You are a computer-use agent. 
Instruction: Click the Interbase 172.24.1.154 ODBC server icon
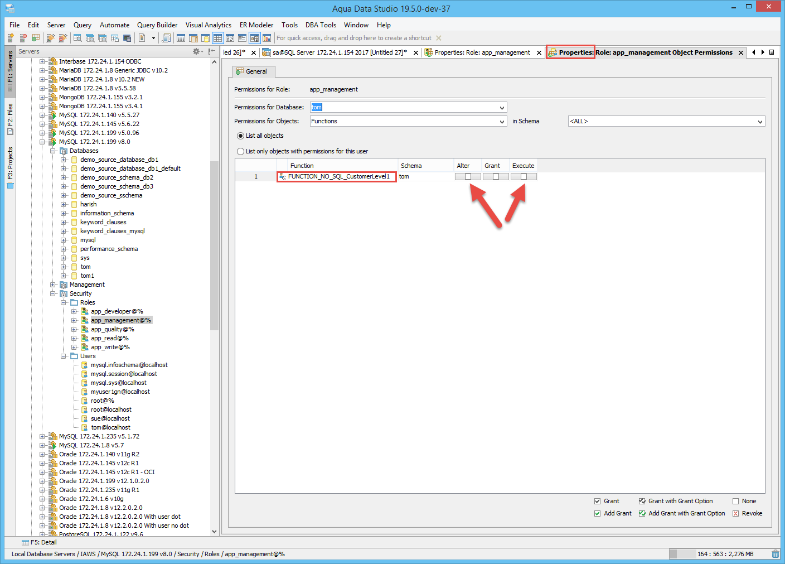coord(53,61)
